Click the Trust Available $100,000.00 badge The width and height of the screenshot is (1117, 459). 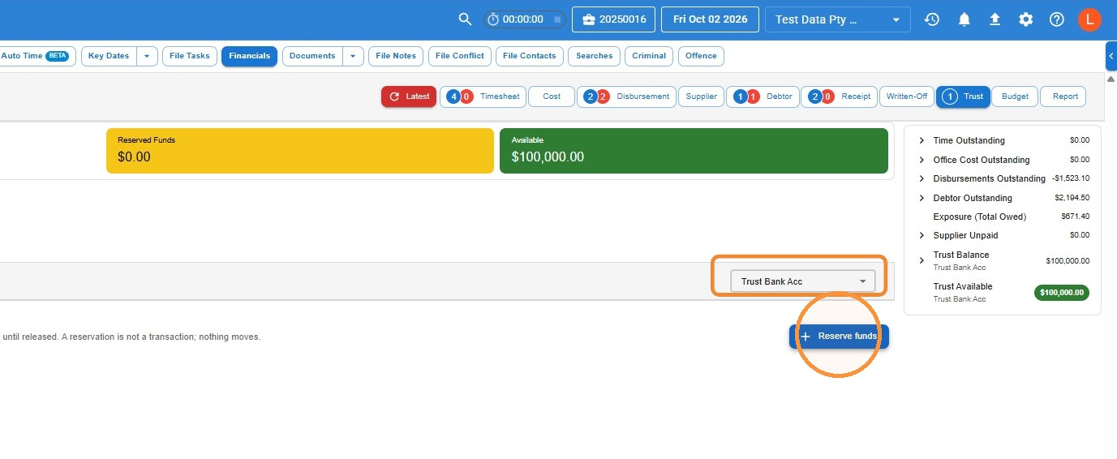[x=1062, y=293]
